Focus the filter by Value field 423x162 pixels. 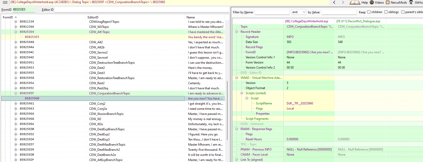tap(339, 12)
